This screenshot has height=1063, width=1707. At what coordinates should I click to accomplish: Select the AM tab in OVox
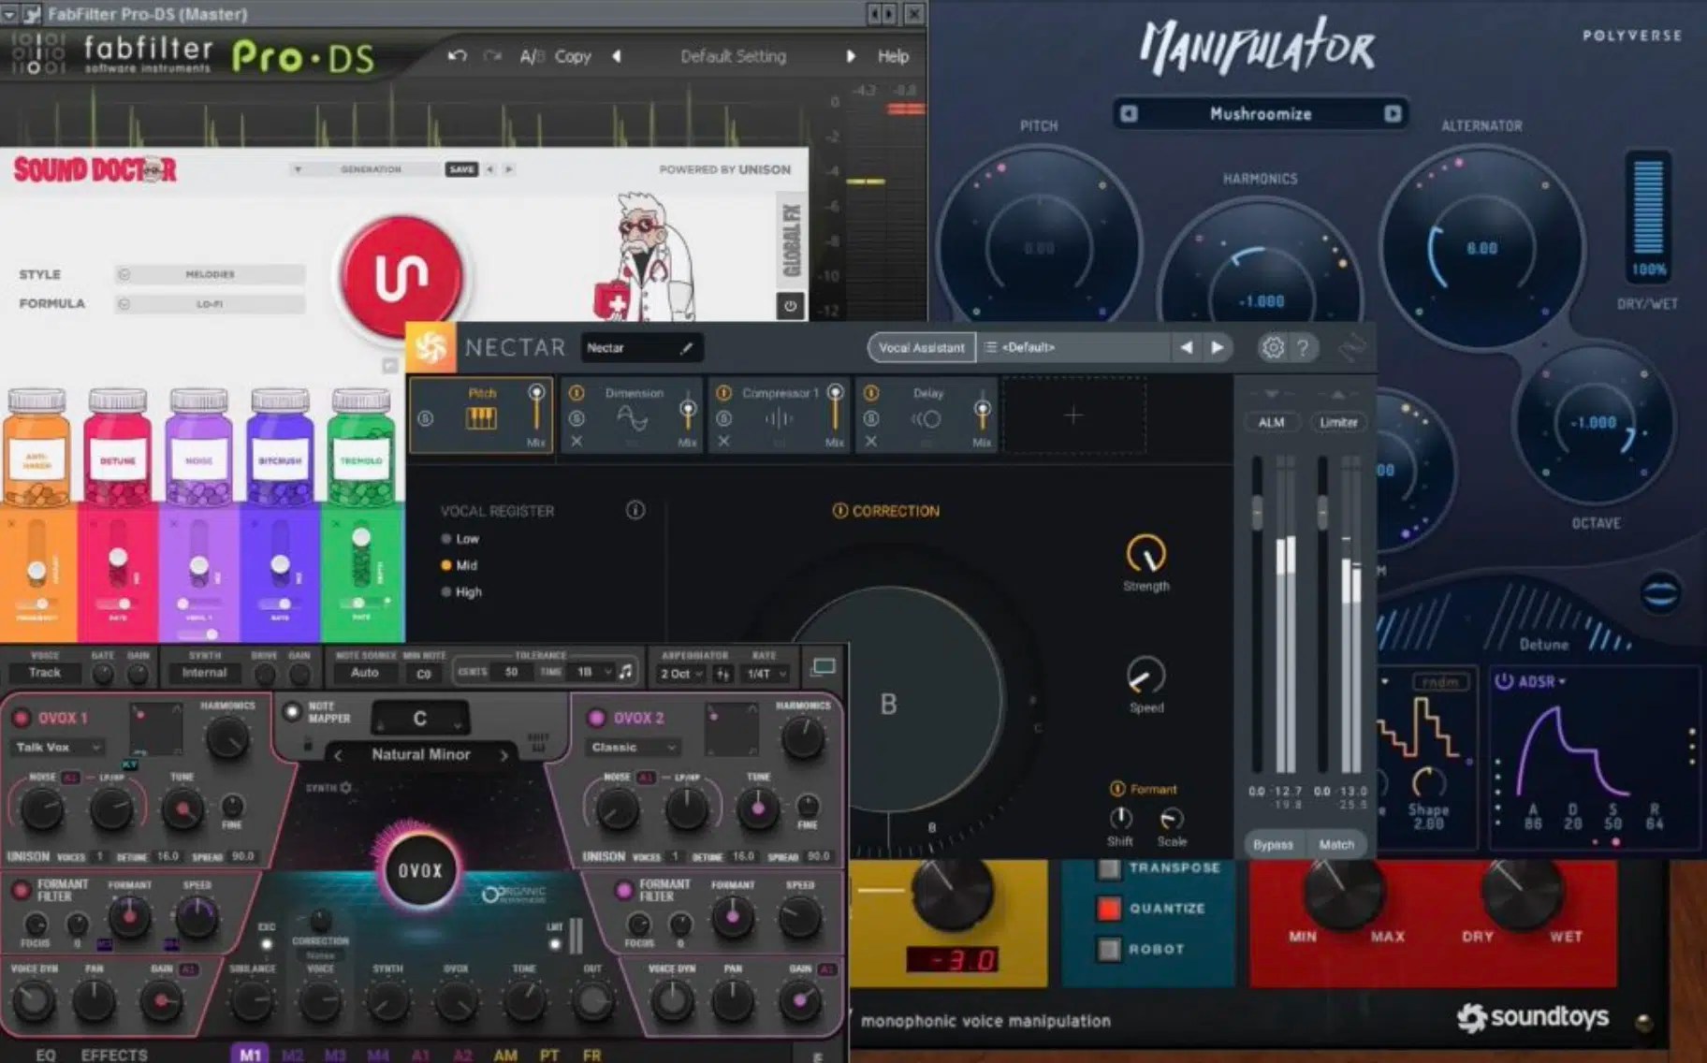(x=505, y=1055)
